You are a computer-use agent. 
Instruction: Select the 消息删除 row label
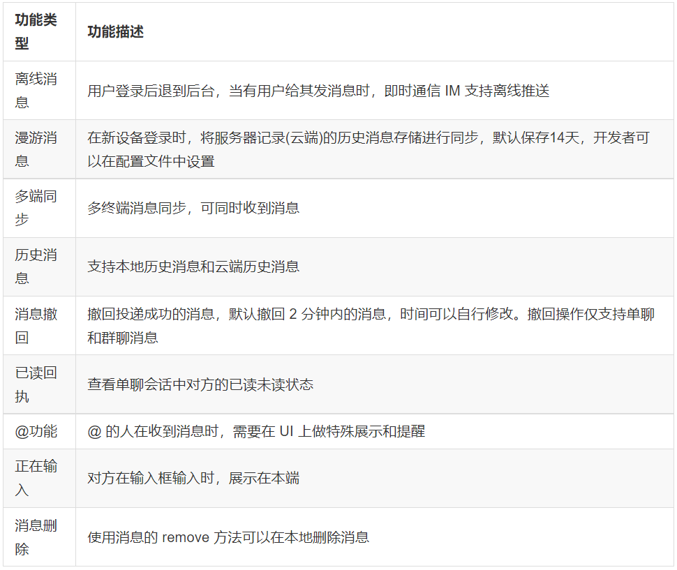[x=36, y=537]
